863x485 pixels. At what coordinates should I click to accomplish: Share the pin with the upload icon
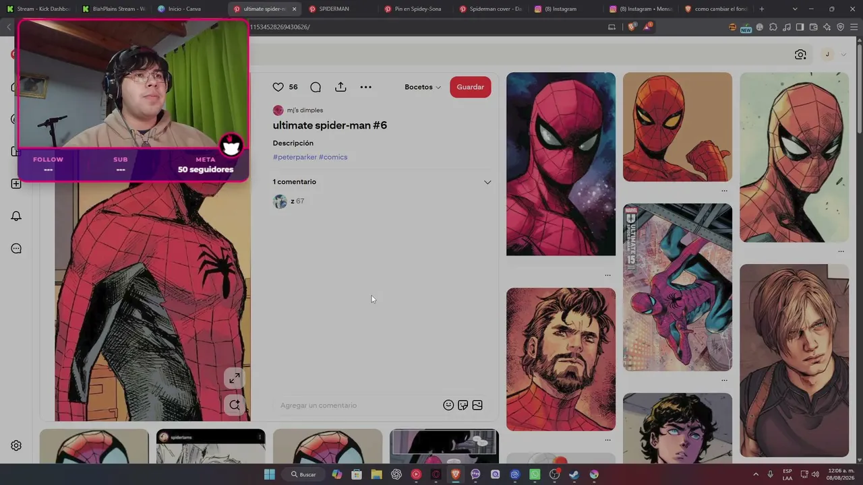pyautogui.click(x=340, y=87)
